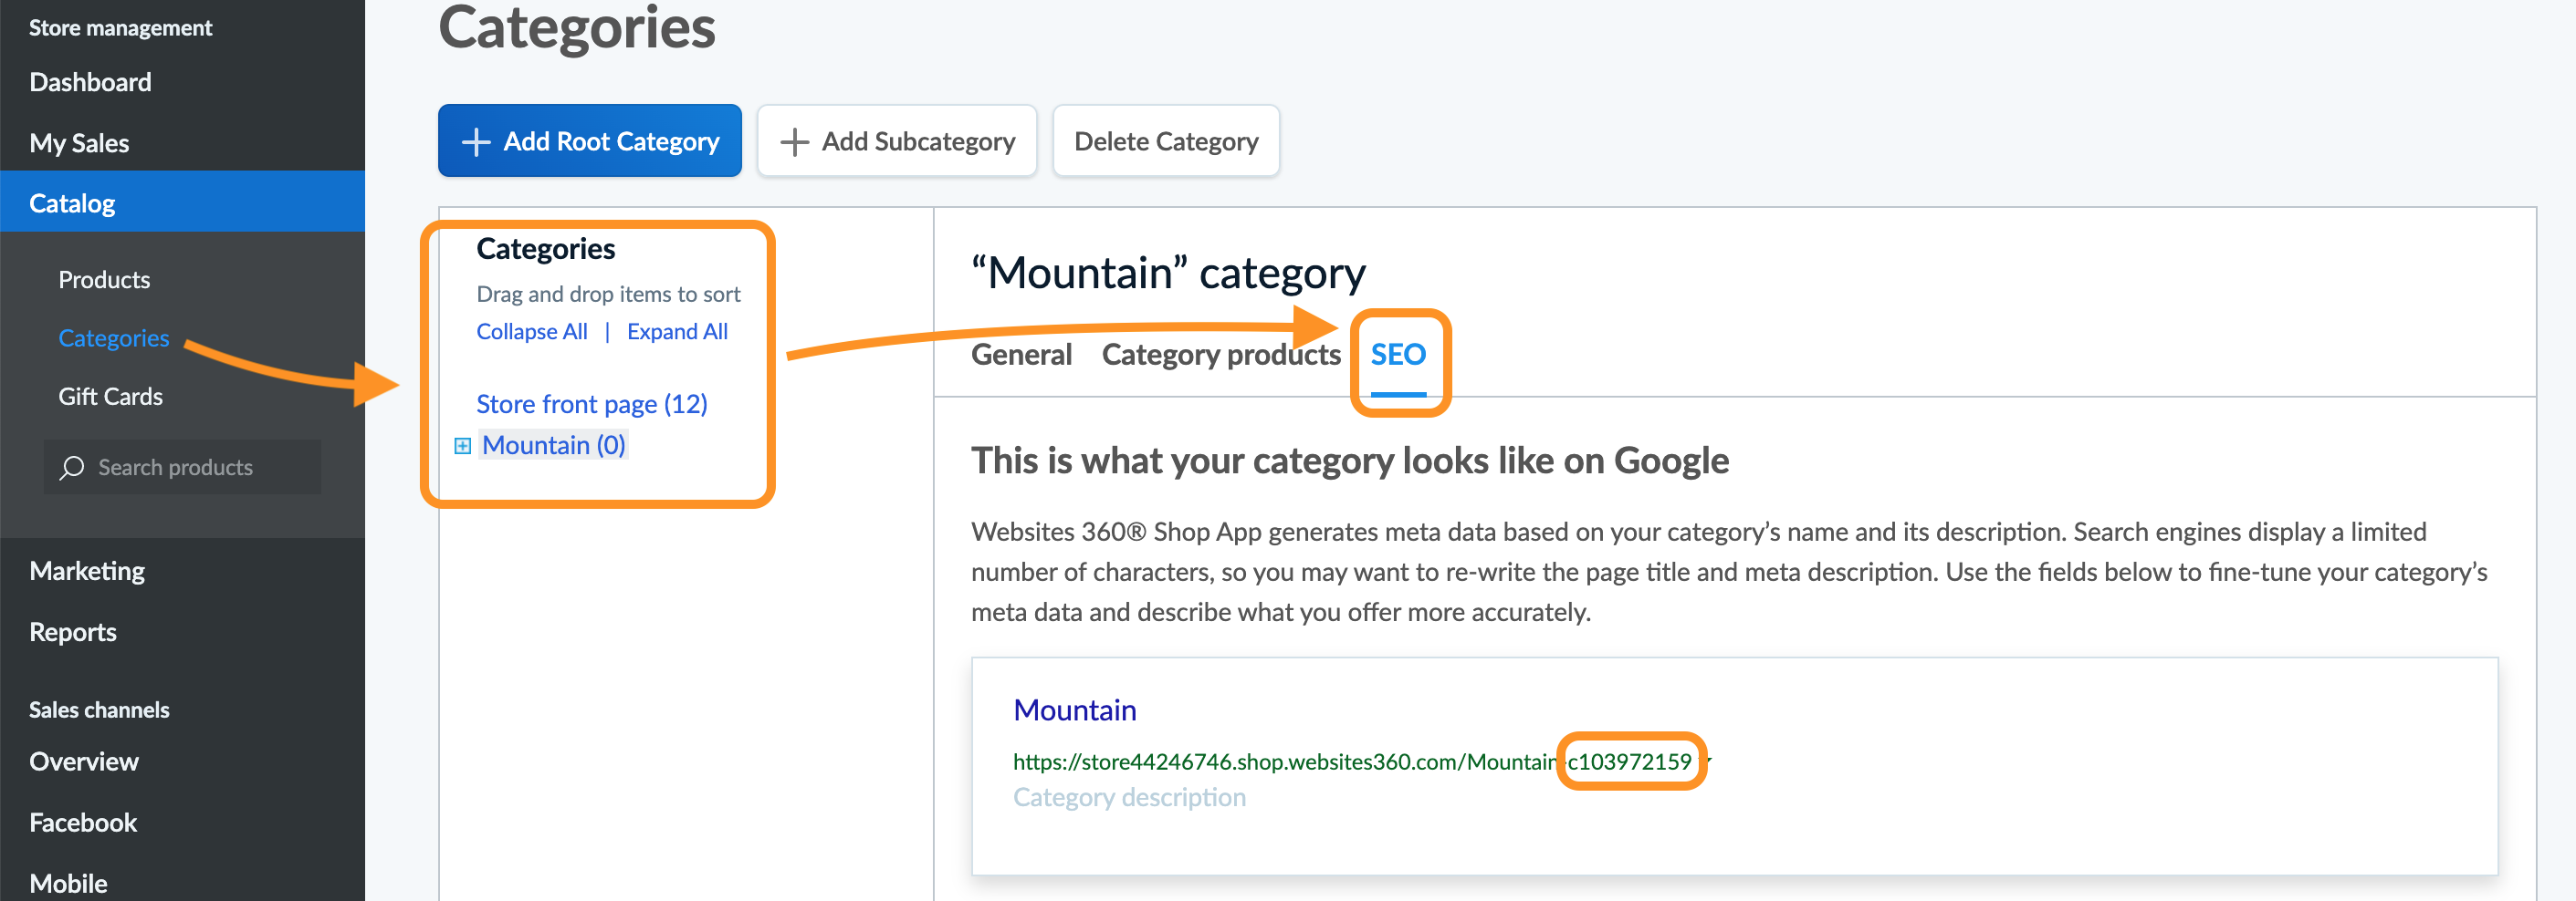2576x901 pixels.
Task: Open Dashboard in the sidebar
Action: [x=90, y=82]
